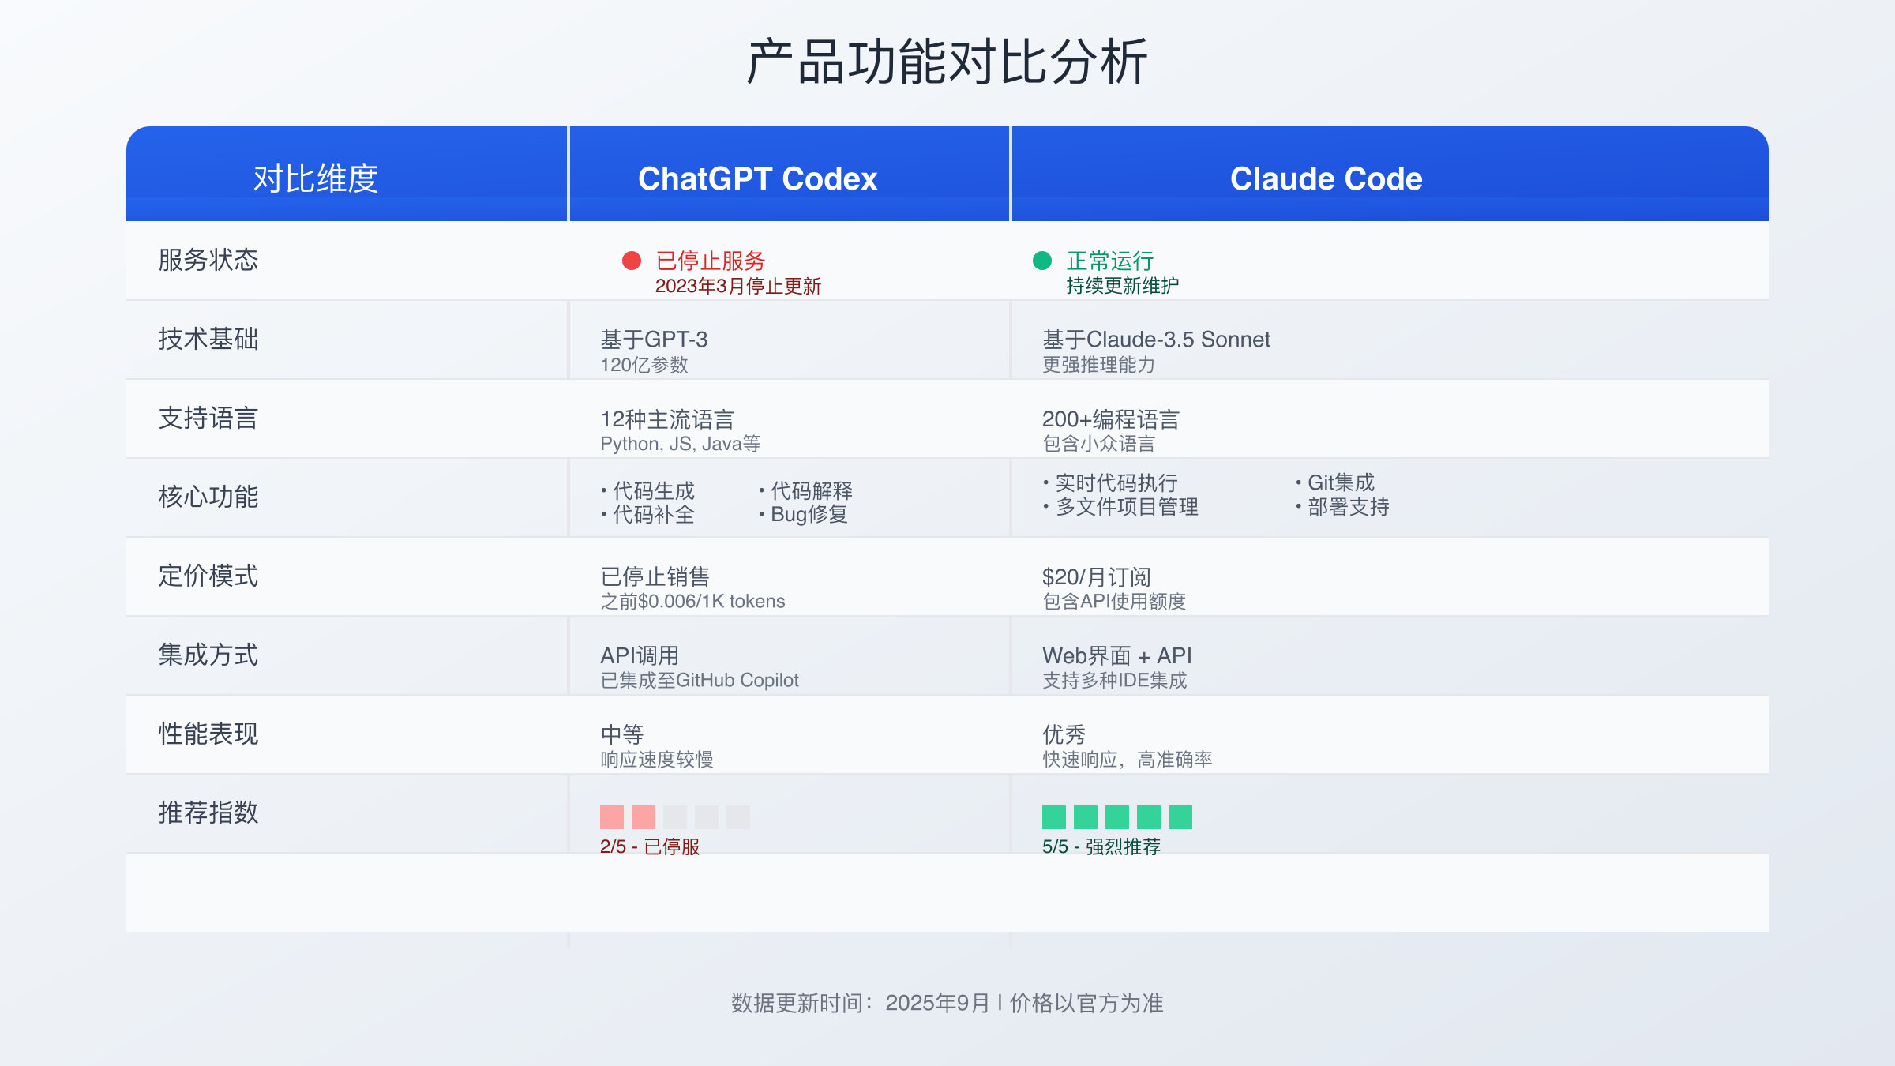Viewport: 1895px width, 1066px height.
Task: Click the 5/5 - 强烈推荐 rating label
Action: tap(1101, 846)
